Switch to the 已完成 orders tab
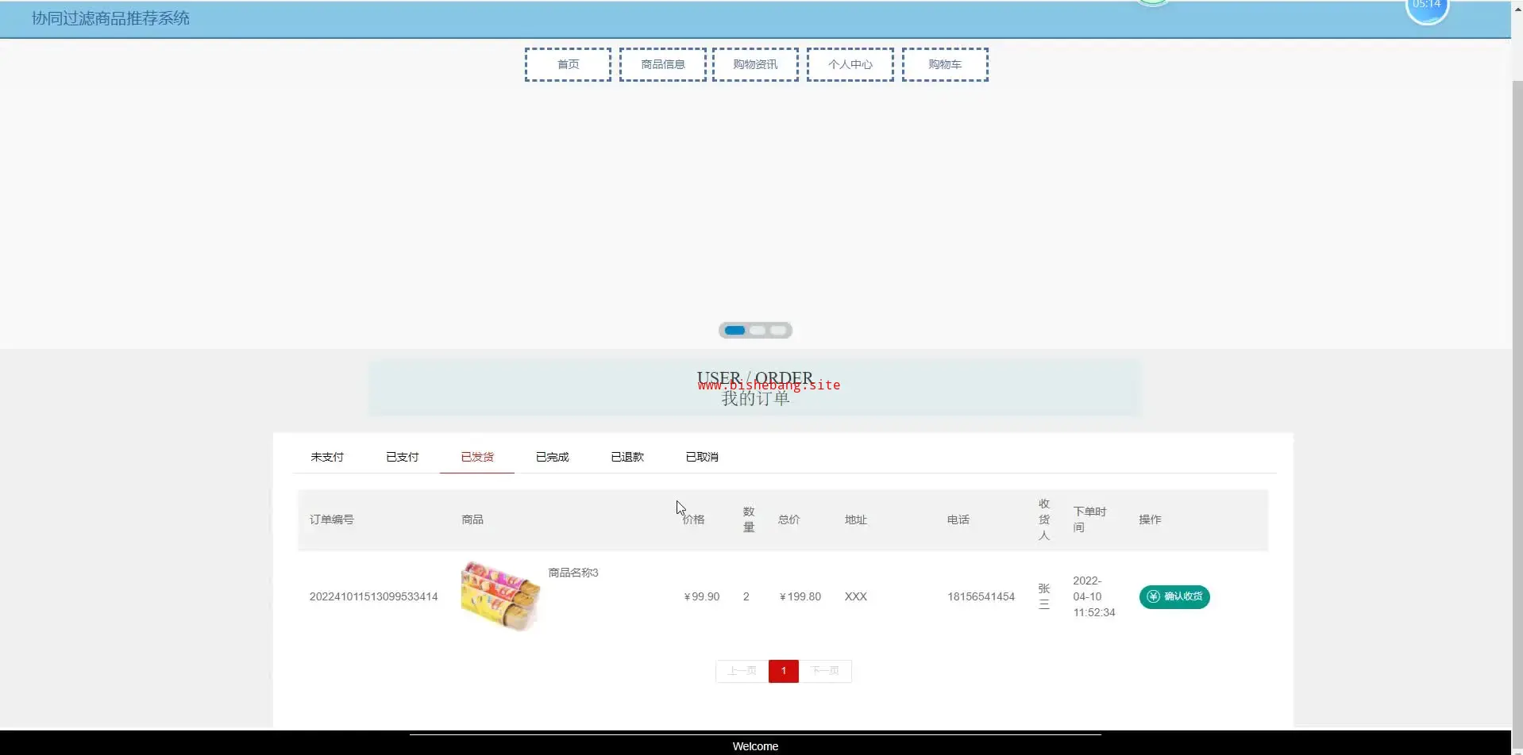The height and width of the screenshot is (755, 1523). pyautogui.click(x=552, y=457)
